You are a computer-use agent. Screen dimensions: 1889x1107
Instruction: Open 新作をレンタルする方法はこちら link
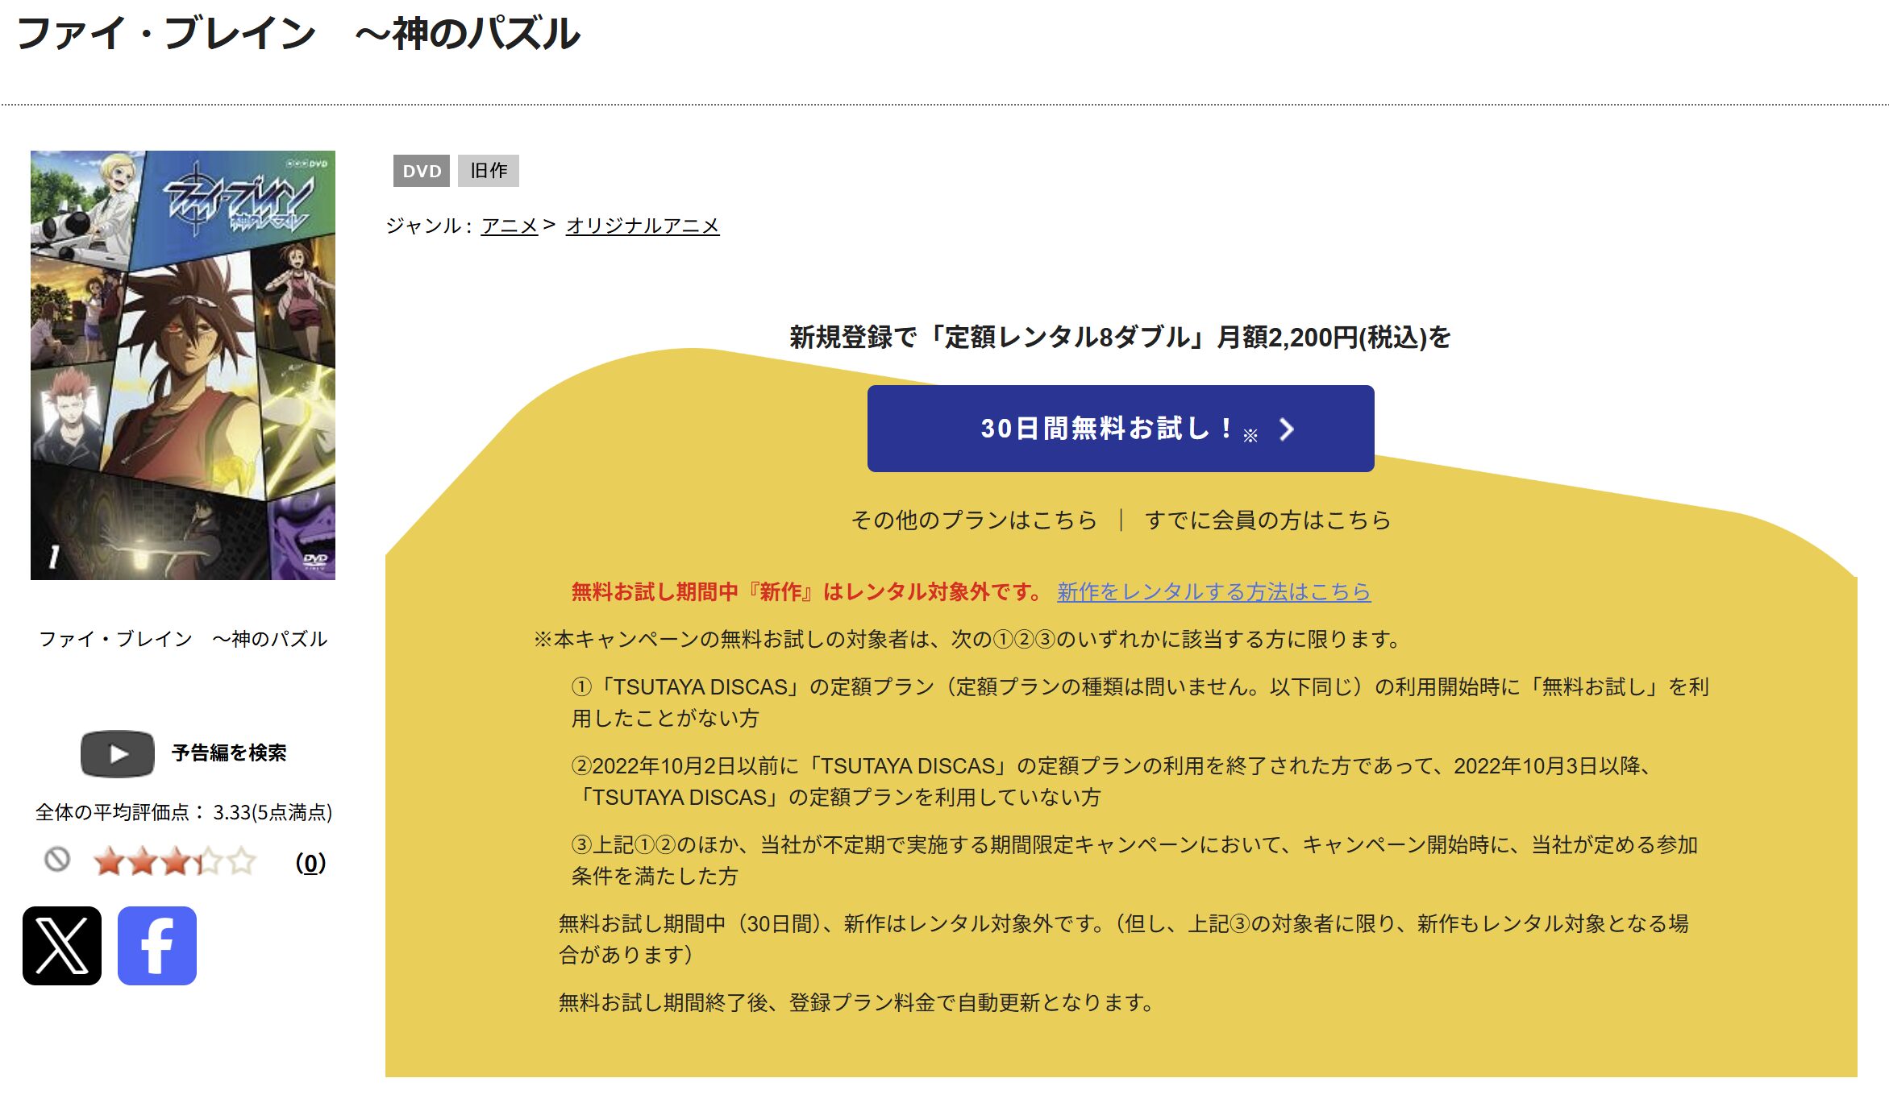(1214, 592)
